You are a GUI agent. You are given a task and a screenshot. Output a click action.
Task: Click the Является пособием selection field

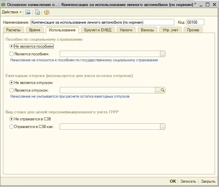tap(110, 54)
